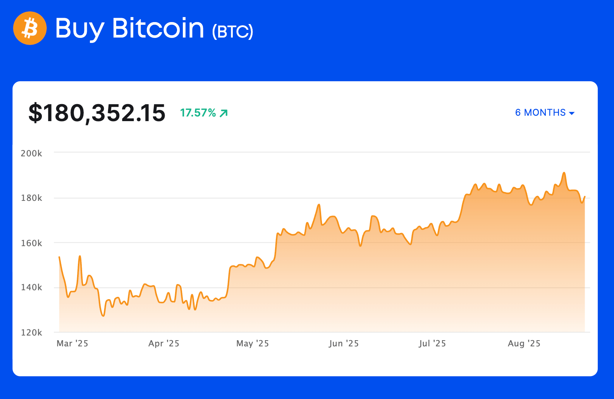Select the Jul '25 axis label

[432, 343]
